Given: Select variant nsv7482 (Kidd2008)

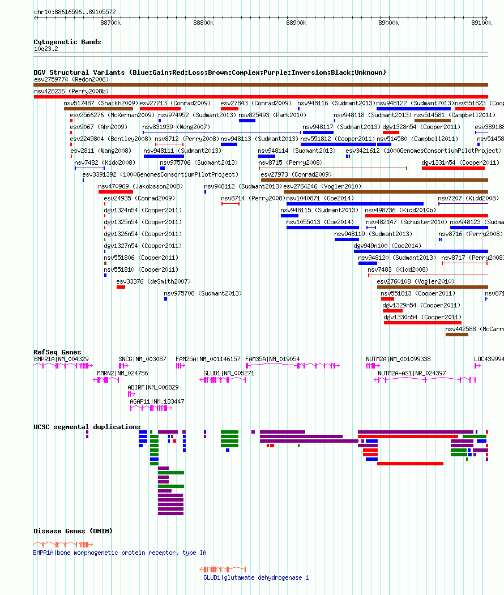Looking at the screenshot, I should pyautogui.click(x=105, y=162).
